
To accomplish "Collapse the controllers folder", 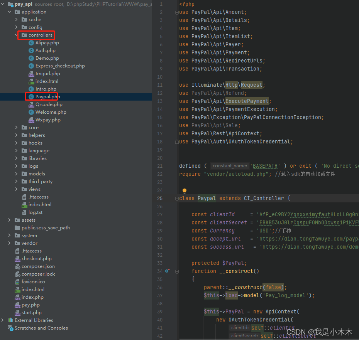I will point(16,35).
